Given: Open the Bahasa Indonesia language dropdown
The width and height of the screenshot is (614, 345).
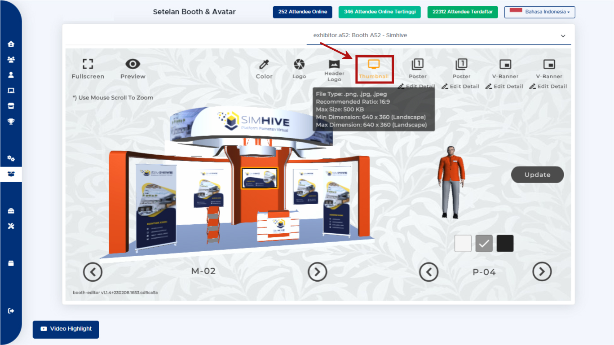Looking at the screenshot, I should click(540, 12).
